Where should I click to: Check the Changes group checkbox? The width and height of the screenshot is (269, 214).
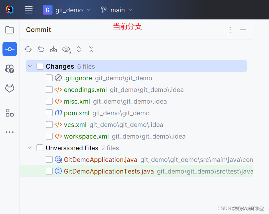pos(40,66)
